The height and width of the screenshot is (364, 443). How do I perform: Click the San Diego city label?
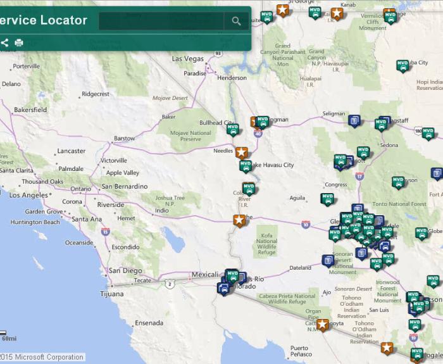[x=125, y=270]
